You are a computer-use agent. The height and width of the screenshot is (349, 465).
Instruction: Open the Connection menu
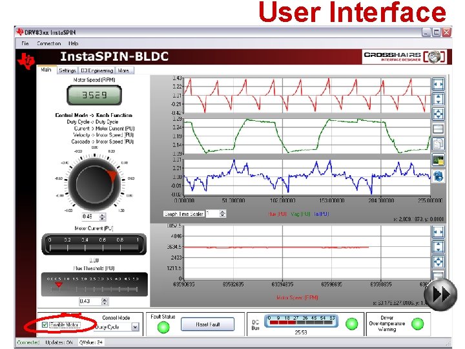pos(48,43)
